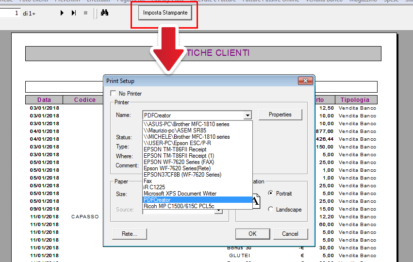Open the paper Source dropdown arrow
Viewport: 413px width, 262px height.
[x=218, y=211]
